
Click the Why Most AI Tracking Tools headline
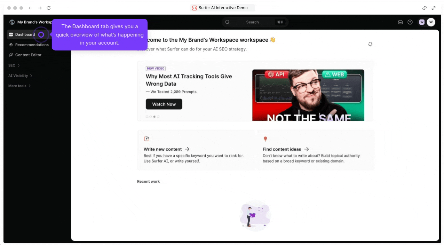189,80
